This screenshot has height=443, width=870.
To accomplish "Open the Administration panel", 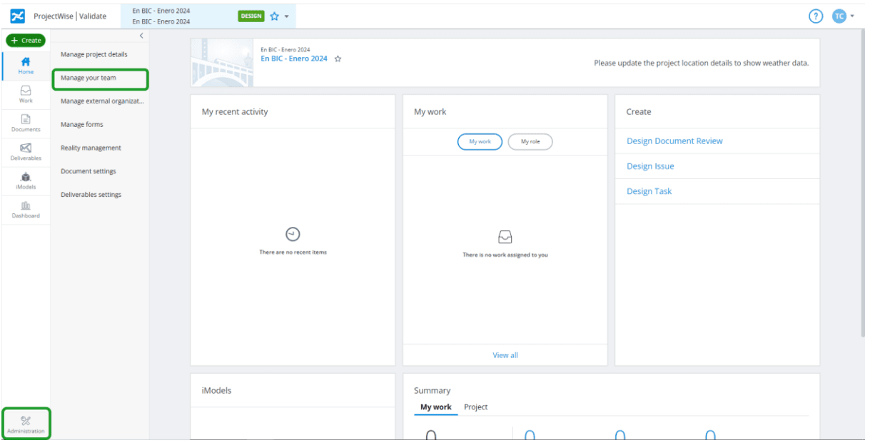I will pyautogui.click(x=26, y=422).
